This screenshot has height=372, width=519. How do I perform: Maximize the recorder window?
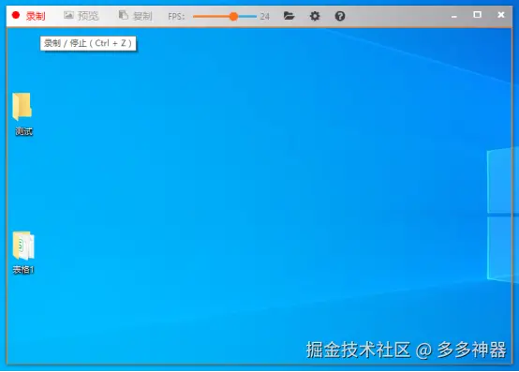tap(477, 15)
